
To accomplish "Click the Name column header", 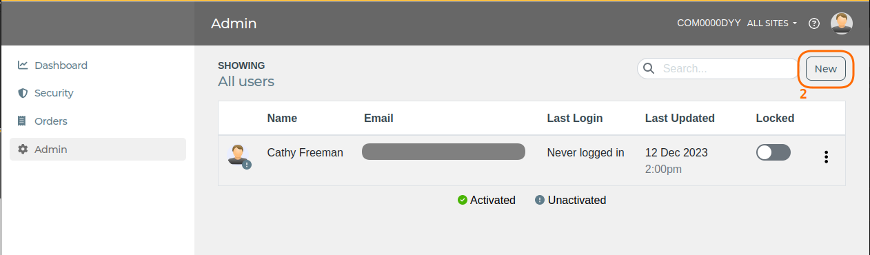I will coord(282,119).
